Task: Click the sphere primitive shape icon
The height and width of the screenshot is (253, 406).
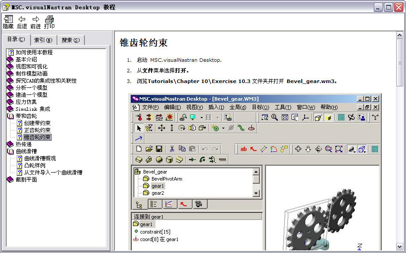Action: click(x=159, y=159)
